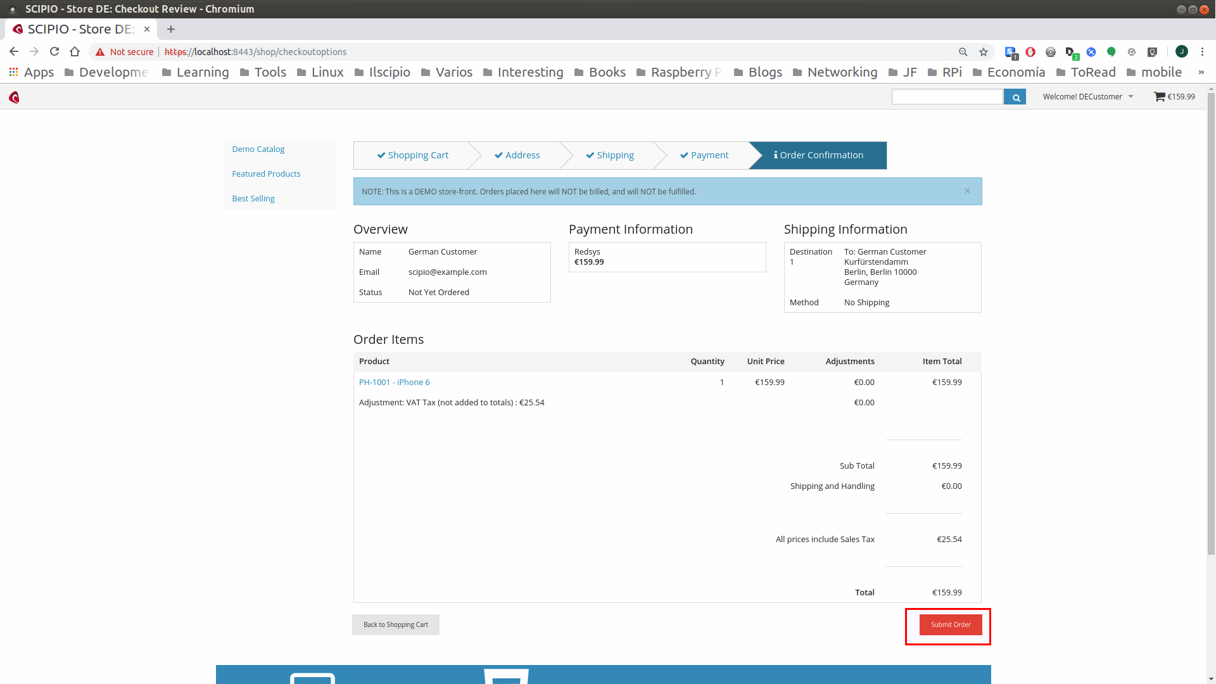This screenshot has height=684, width=1216.
Task: Show hidden bookmarks via double chevron
Action: click(1201, 72)
